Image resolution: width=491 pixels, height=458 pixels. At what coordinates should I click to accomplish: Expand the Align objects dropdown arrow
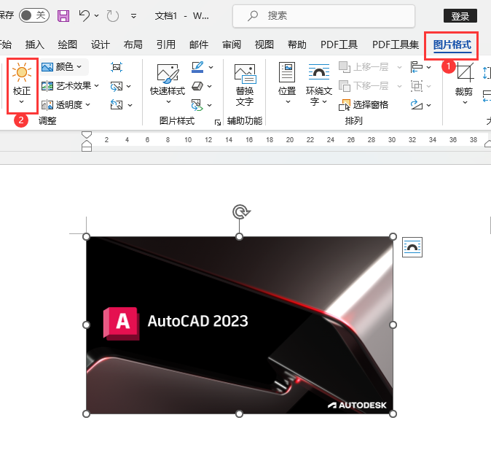428,67
